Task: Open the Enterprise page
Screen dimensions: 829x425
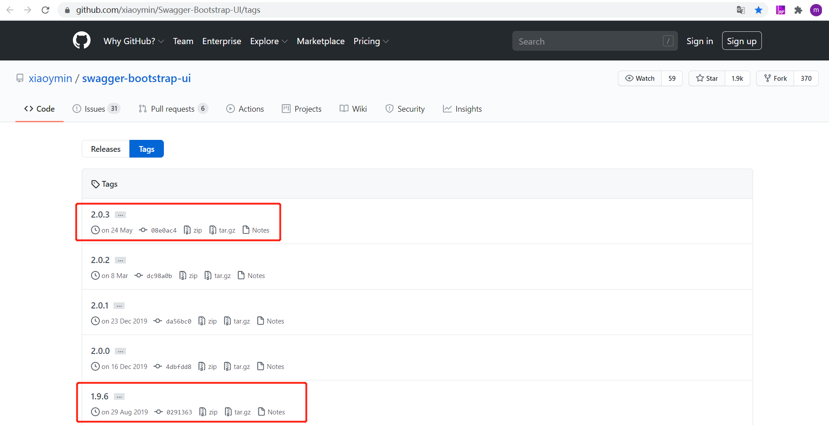Action: click(222, 41)
